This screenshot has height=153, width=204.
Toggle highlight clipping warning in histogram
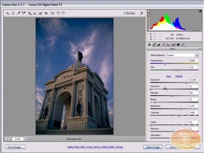click(x=200, y=11)
